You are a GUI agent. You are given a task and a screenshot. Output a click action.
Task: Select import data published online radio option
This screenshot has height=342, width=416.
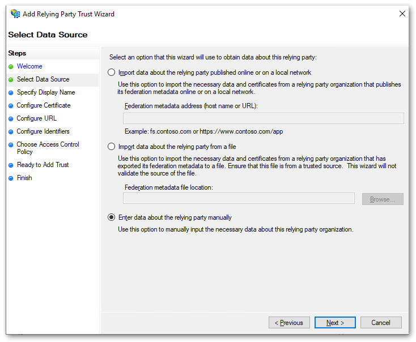(112, 72)
